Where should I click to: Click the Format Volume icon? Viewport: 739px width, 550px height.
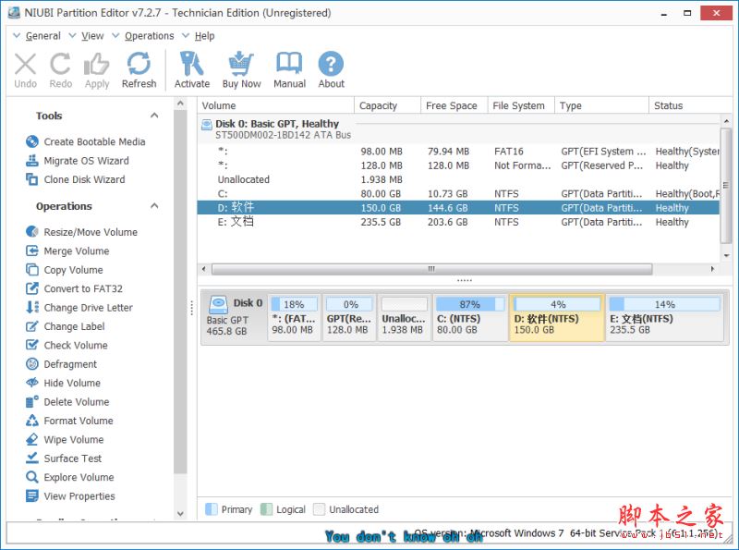click(32, 421)
